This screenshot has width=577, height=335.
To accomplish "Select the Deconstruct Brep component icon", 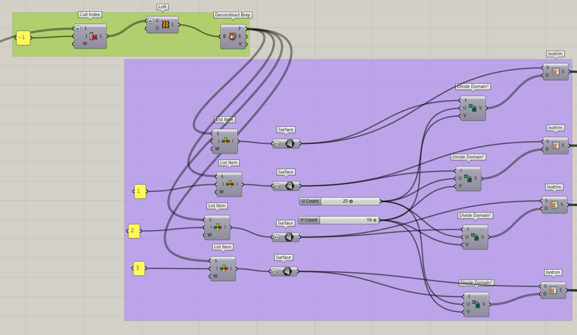I will coord(232,37).
